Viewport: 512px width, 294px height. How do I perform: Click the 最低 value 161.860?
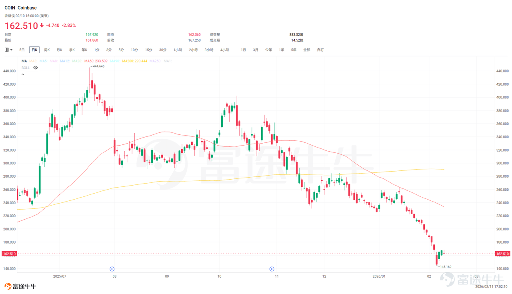pyautogui.click(x=92, y=40)
